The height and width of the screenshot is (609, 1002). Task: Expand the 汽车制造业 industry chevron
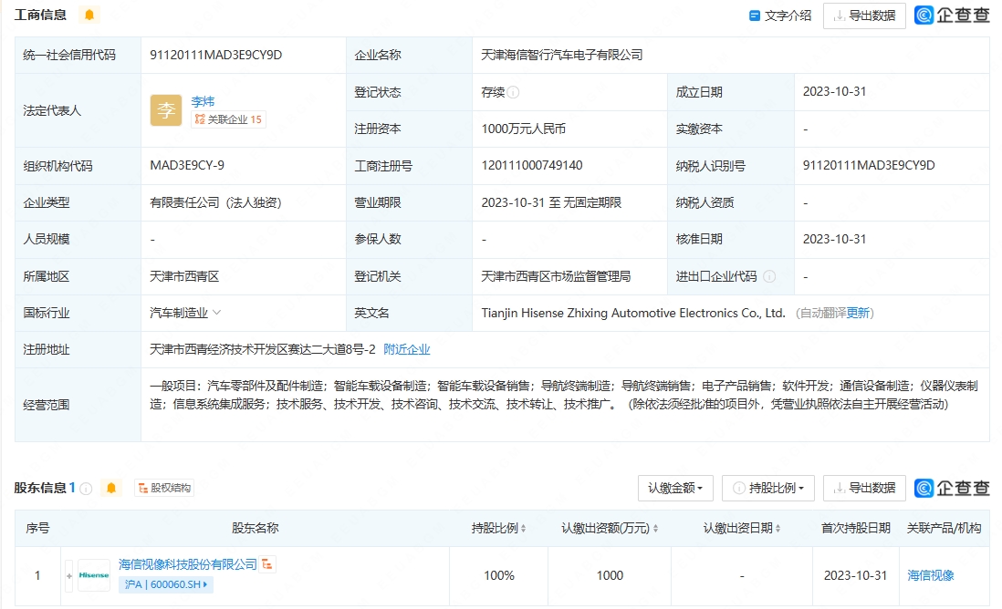pos(216,312)
